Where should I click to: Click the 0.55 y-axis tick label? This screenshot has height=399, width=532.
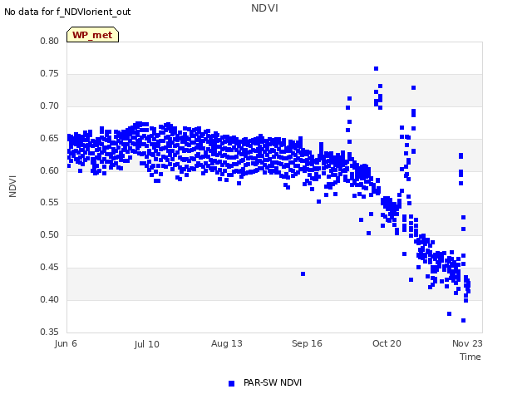(50, 203)
